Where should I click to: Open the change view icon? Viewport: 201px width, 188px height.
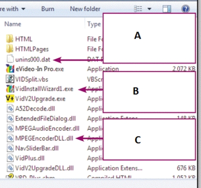138,9
